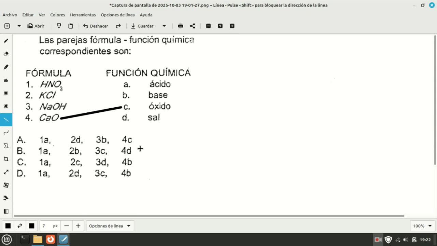
Task: Create a new image with plus icon
Action: pos(7,26)
